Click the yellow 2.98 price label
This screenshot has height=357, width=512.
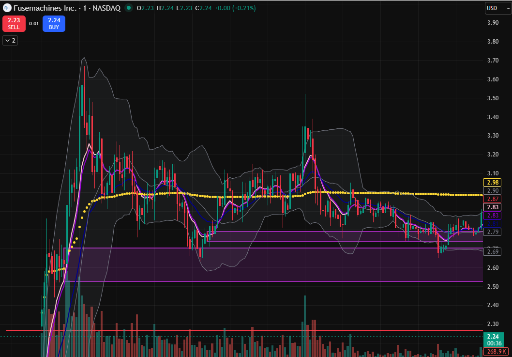tap(493, 183)
